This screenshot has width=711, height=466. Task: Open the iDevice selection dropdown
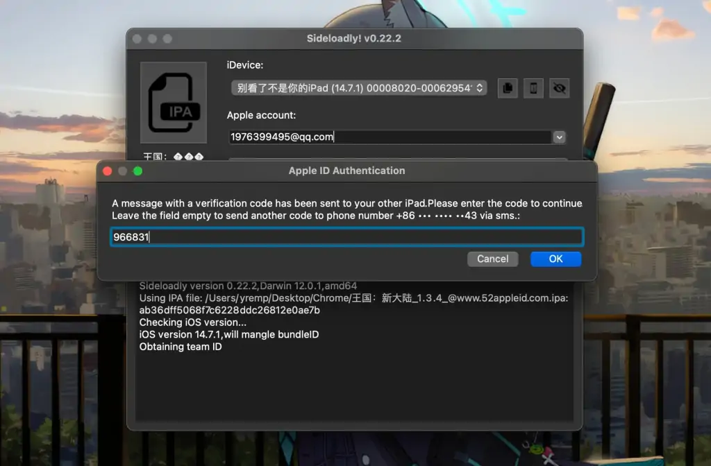[x=359, y=88]
